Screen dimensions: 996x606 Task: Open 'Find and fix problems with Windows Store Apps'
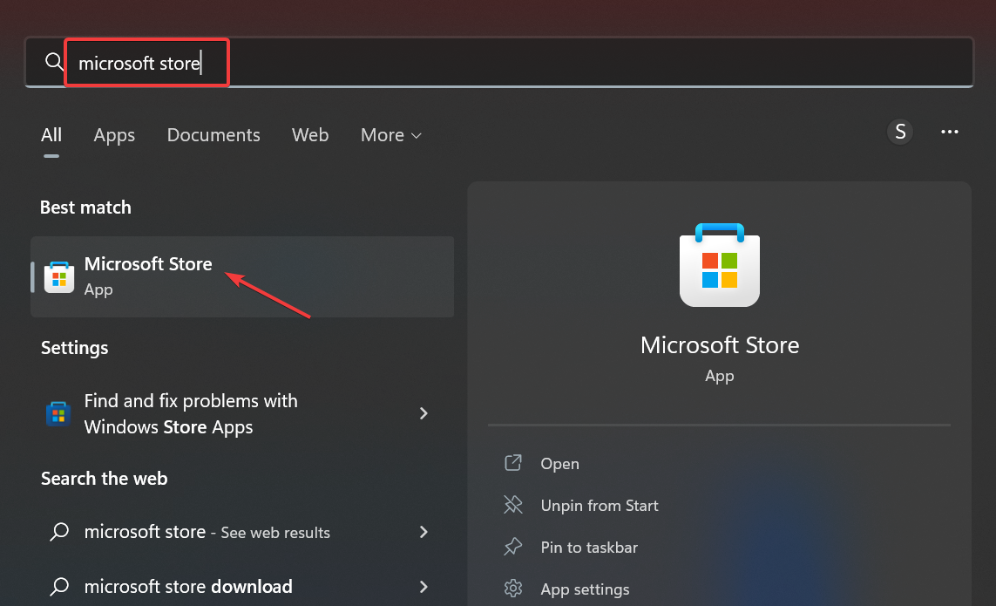pos(242,414)
